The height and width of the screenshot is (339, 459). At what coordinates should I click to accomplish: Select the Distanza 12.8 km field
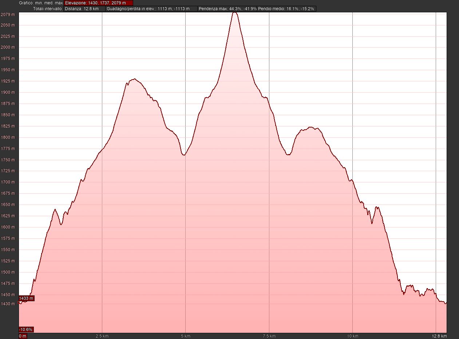tap(84, 9)
